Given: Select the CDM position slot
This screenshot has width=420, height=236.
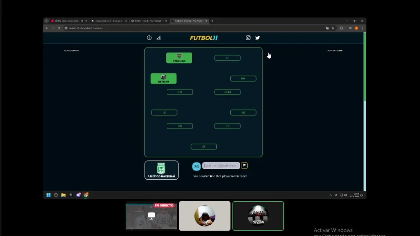Looking at the screenshot, I should (227, 92).
